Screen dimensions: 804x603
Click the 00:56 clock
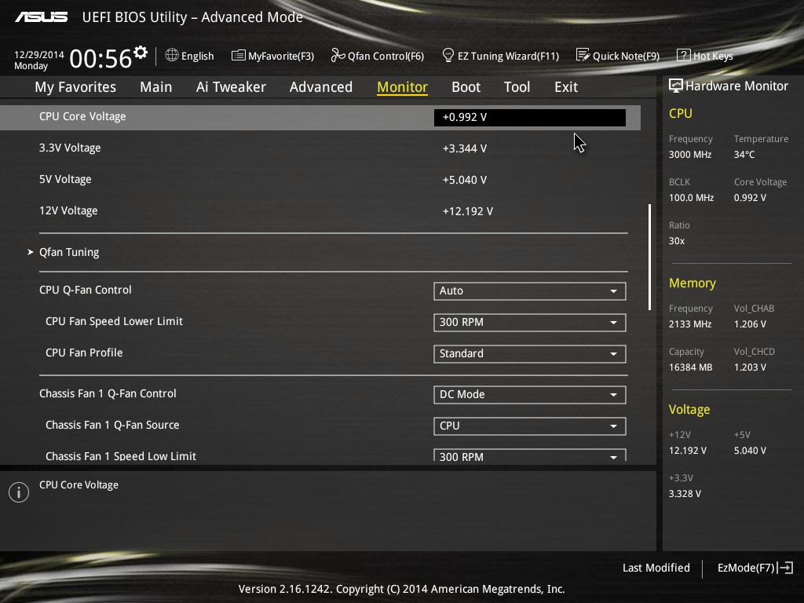click(x=101, y=58)
